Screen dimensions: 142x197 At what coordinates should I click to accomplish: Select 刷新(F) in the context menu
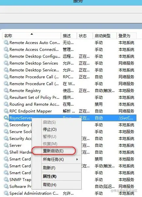[x=49, y=168]
